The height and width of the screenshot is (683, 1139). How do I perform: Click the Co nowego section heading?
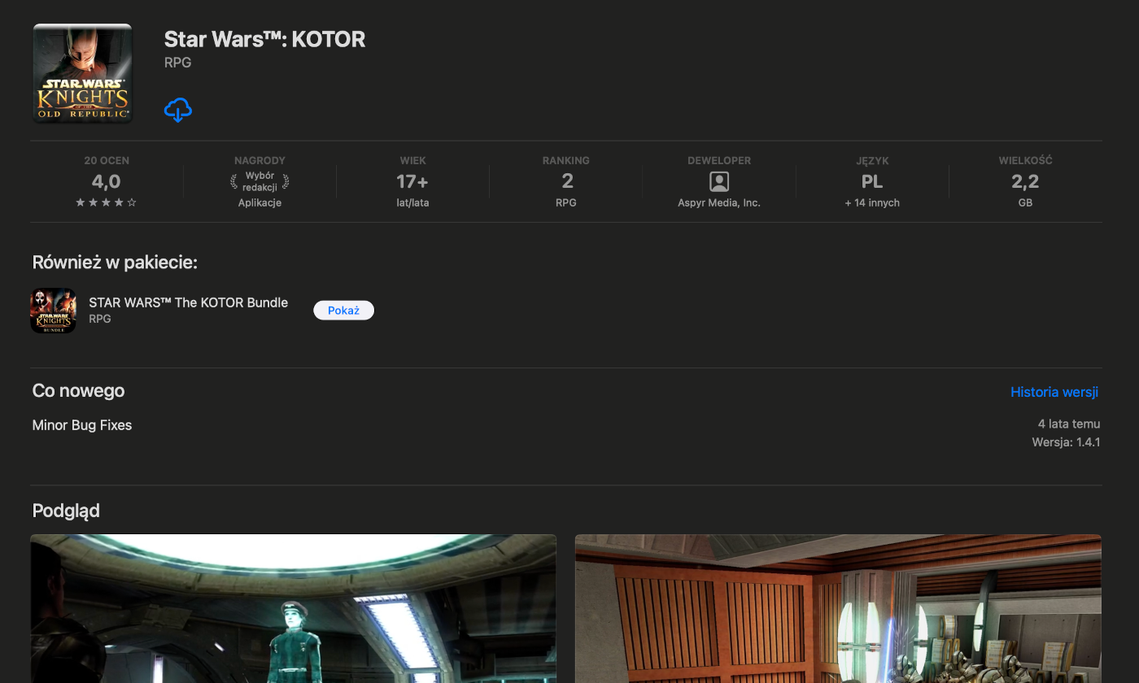pyautogui.click(x=78, y=391)
